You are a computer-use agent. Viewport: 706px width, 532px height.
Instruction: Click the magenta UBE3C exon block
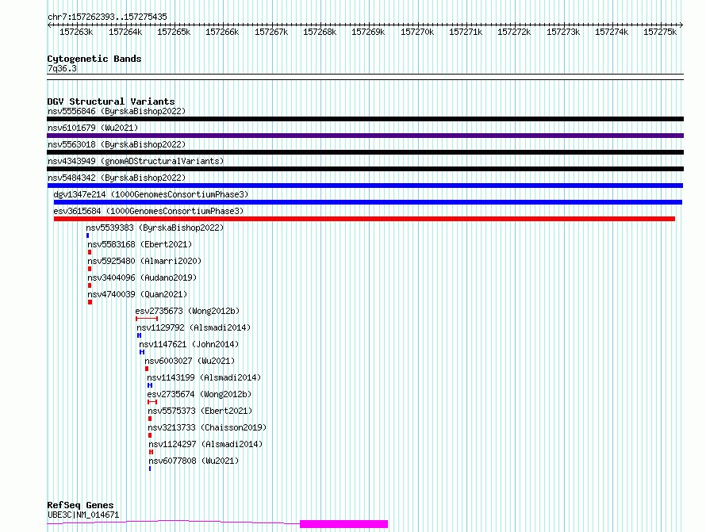[x=344, y=524]
